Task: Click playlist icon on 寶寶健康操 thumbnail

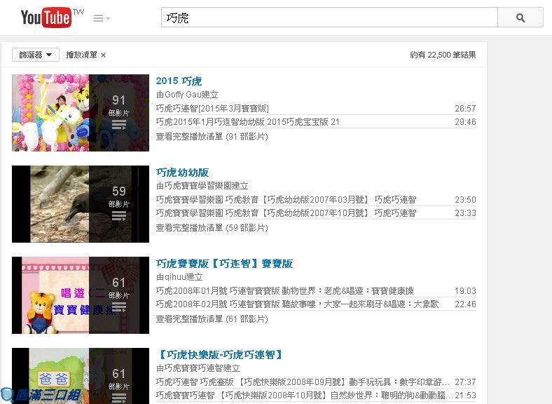Action: 119,307
